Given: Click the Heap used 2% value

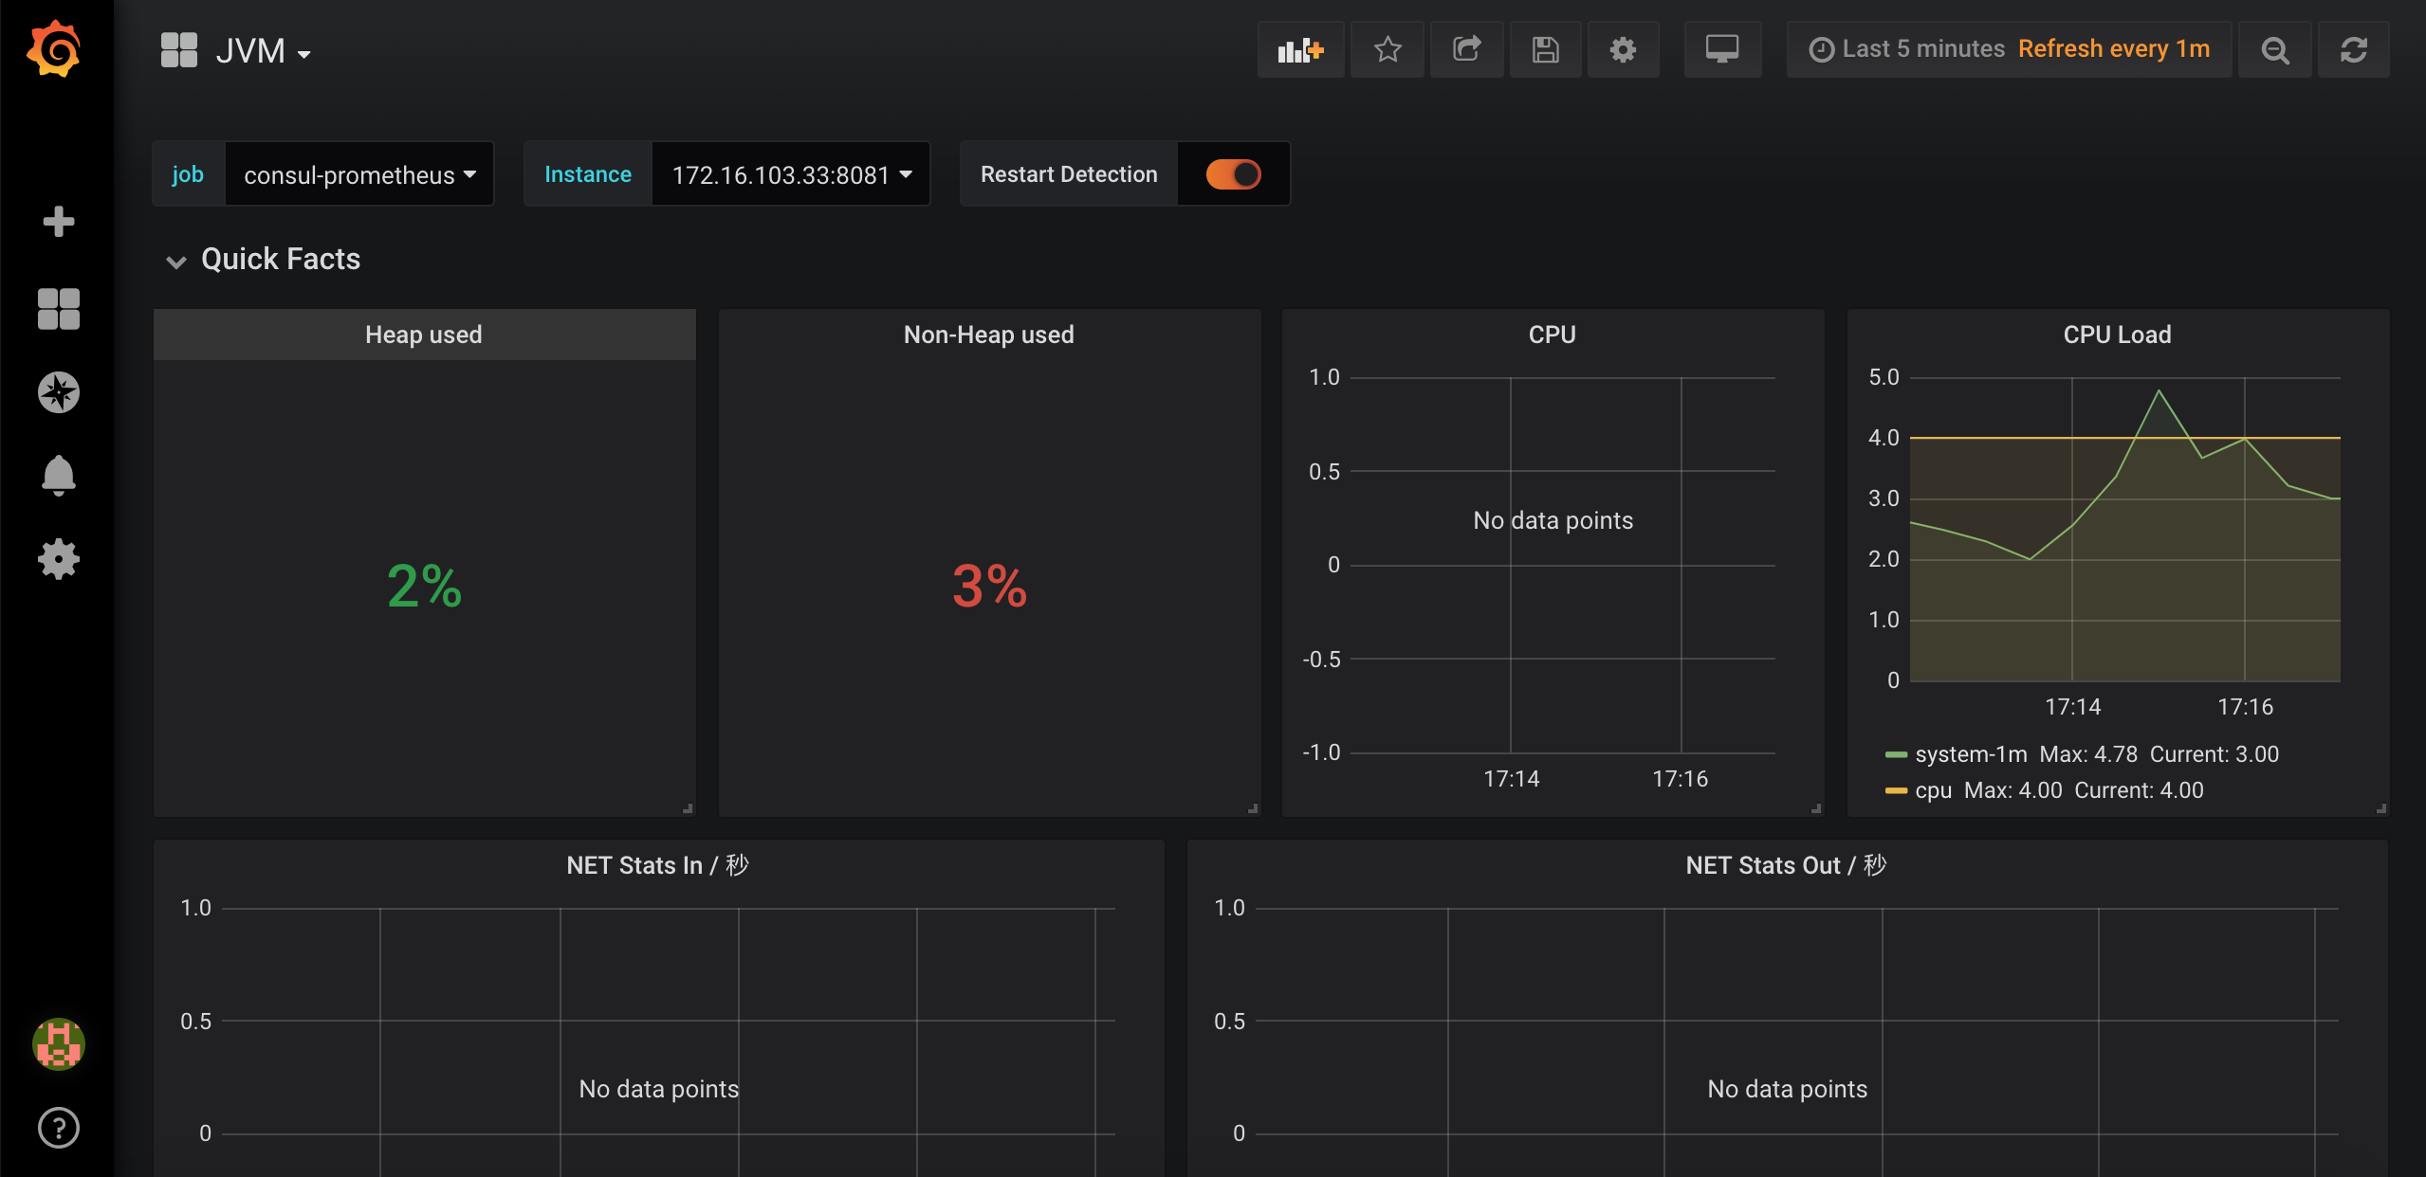Looking at the screenshot, I should [x=424, y=586].
